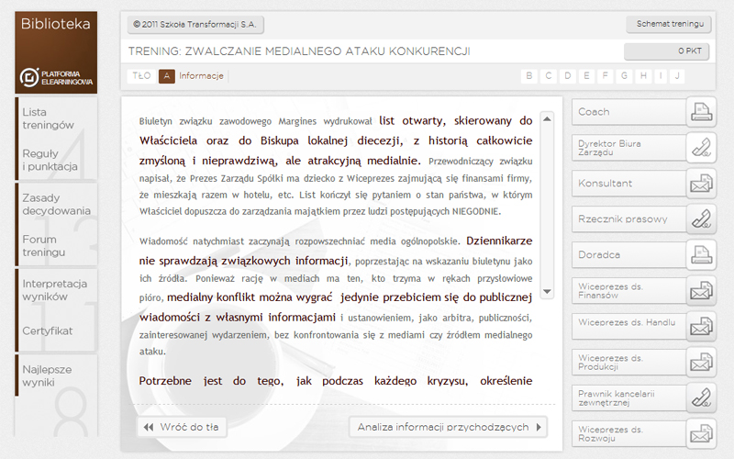Open Certyfikat in sidebar
The image size is (734, 459).
[48, 330]
